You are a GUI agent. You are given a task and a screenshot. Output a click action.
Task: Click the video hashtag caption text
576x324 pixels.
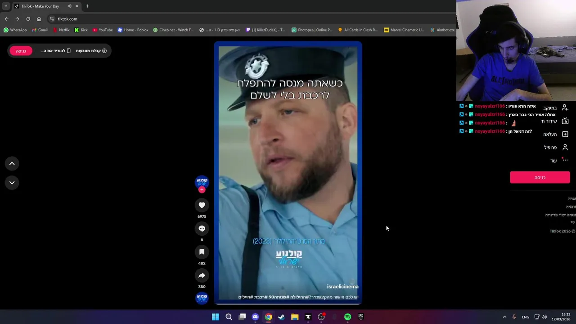pos(298,297)
